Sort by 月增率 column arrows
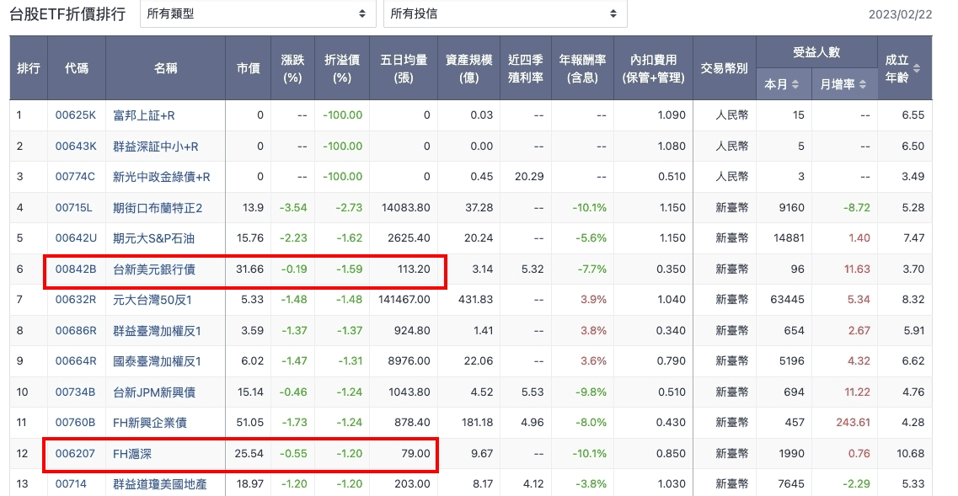The width and height of the screenshot is (958, 496). point(862,85)
